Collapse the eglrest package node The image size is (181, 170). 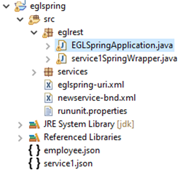pos(34,33)
